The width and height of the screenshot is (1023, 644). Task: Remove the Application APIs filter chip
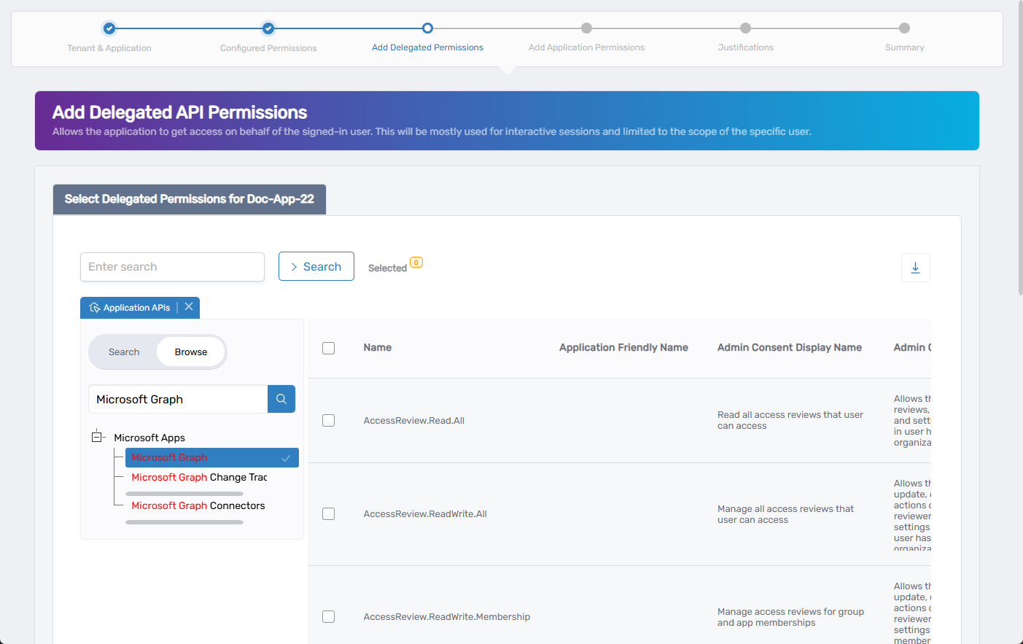coord(189,307)
